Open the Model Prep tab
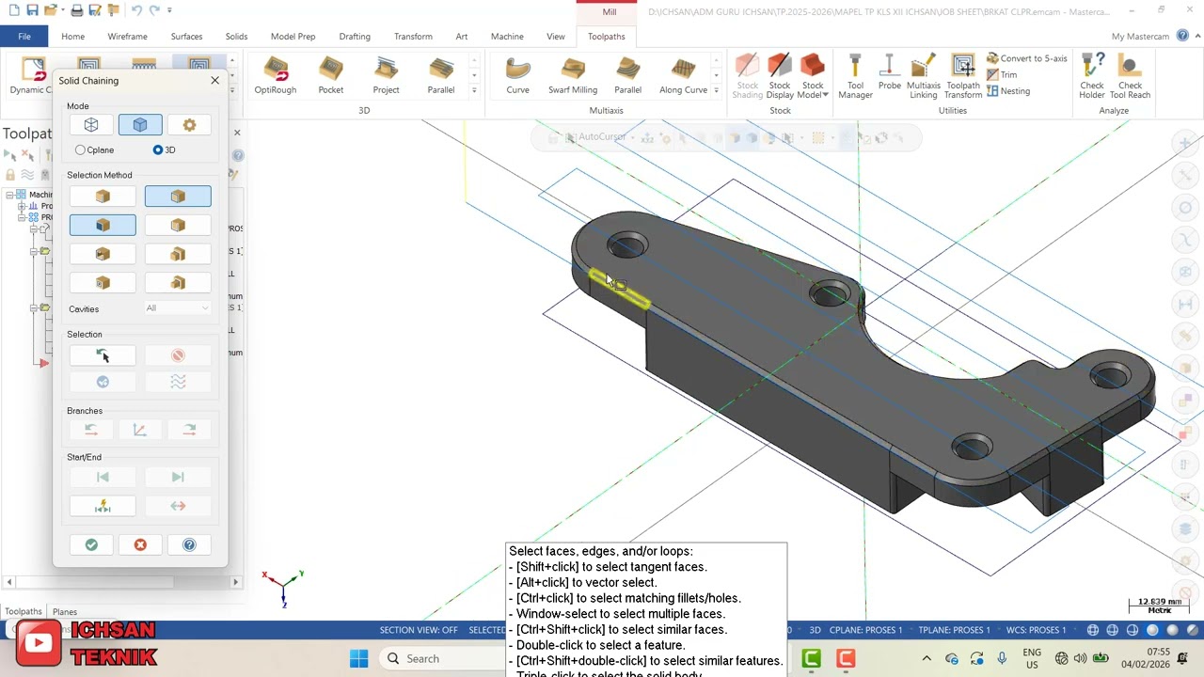This screenshot has width=1204, height=677. coord(293,37)
